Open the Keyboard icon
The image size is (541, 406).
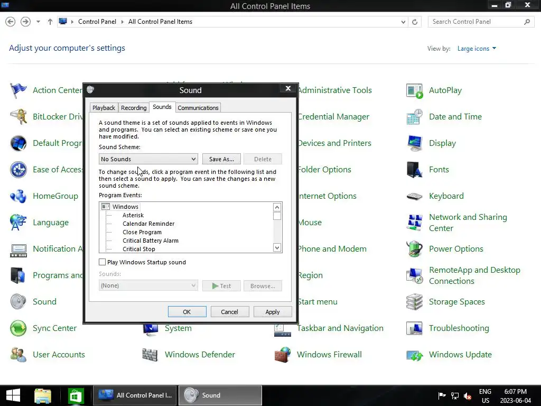[414, 196]
